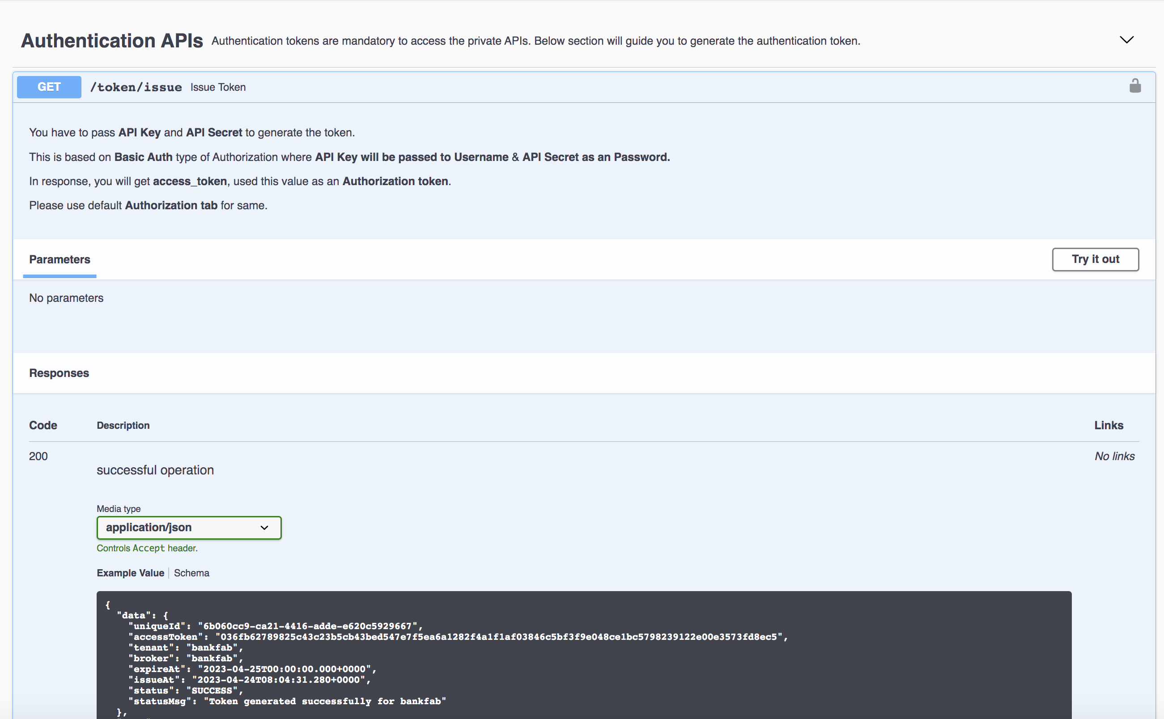Click the /token/issue endpoint path
This screenshot has width=1164, height=719.
point(136,88)
